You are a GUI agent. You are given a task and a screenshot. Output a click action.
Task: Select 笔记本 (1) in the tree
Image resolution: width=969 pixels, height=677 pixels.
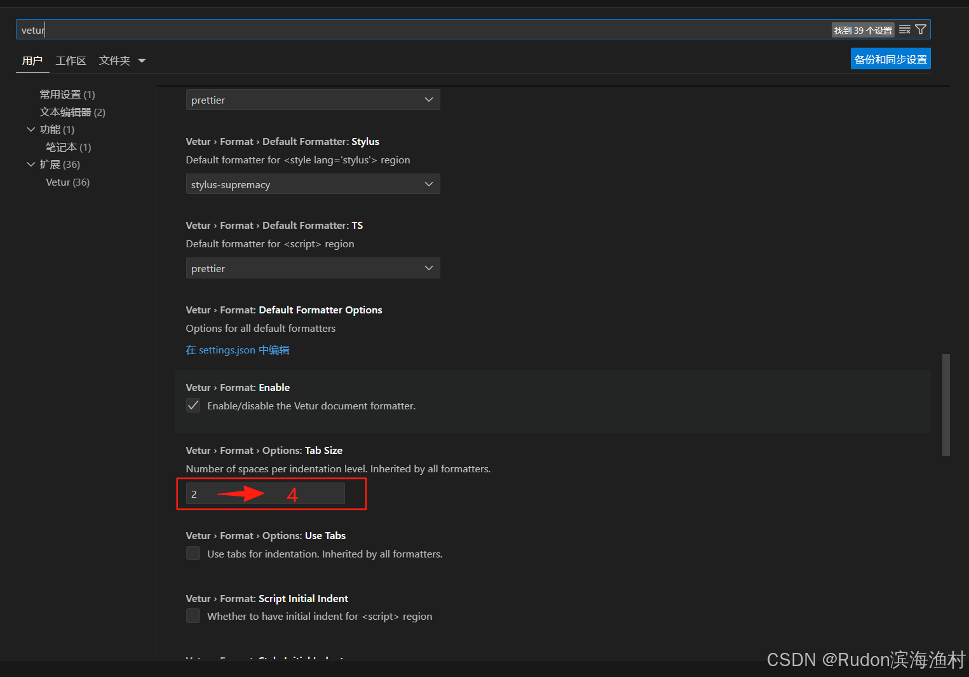[x=69, y=147]
